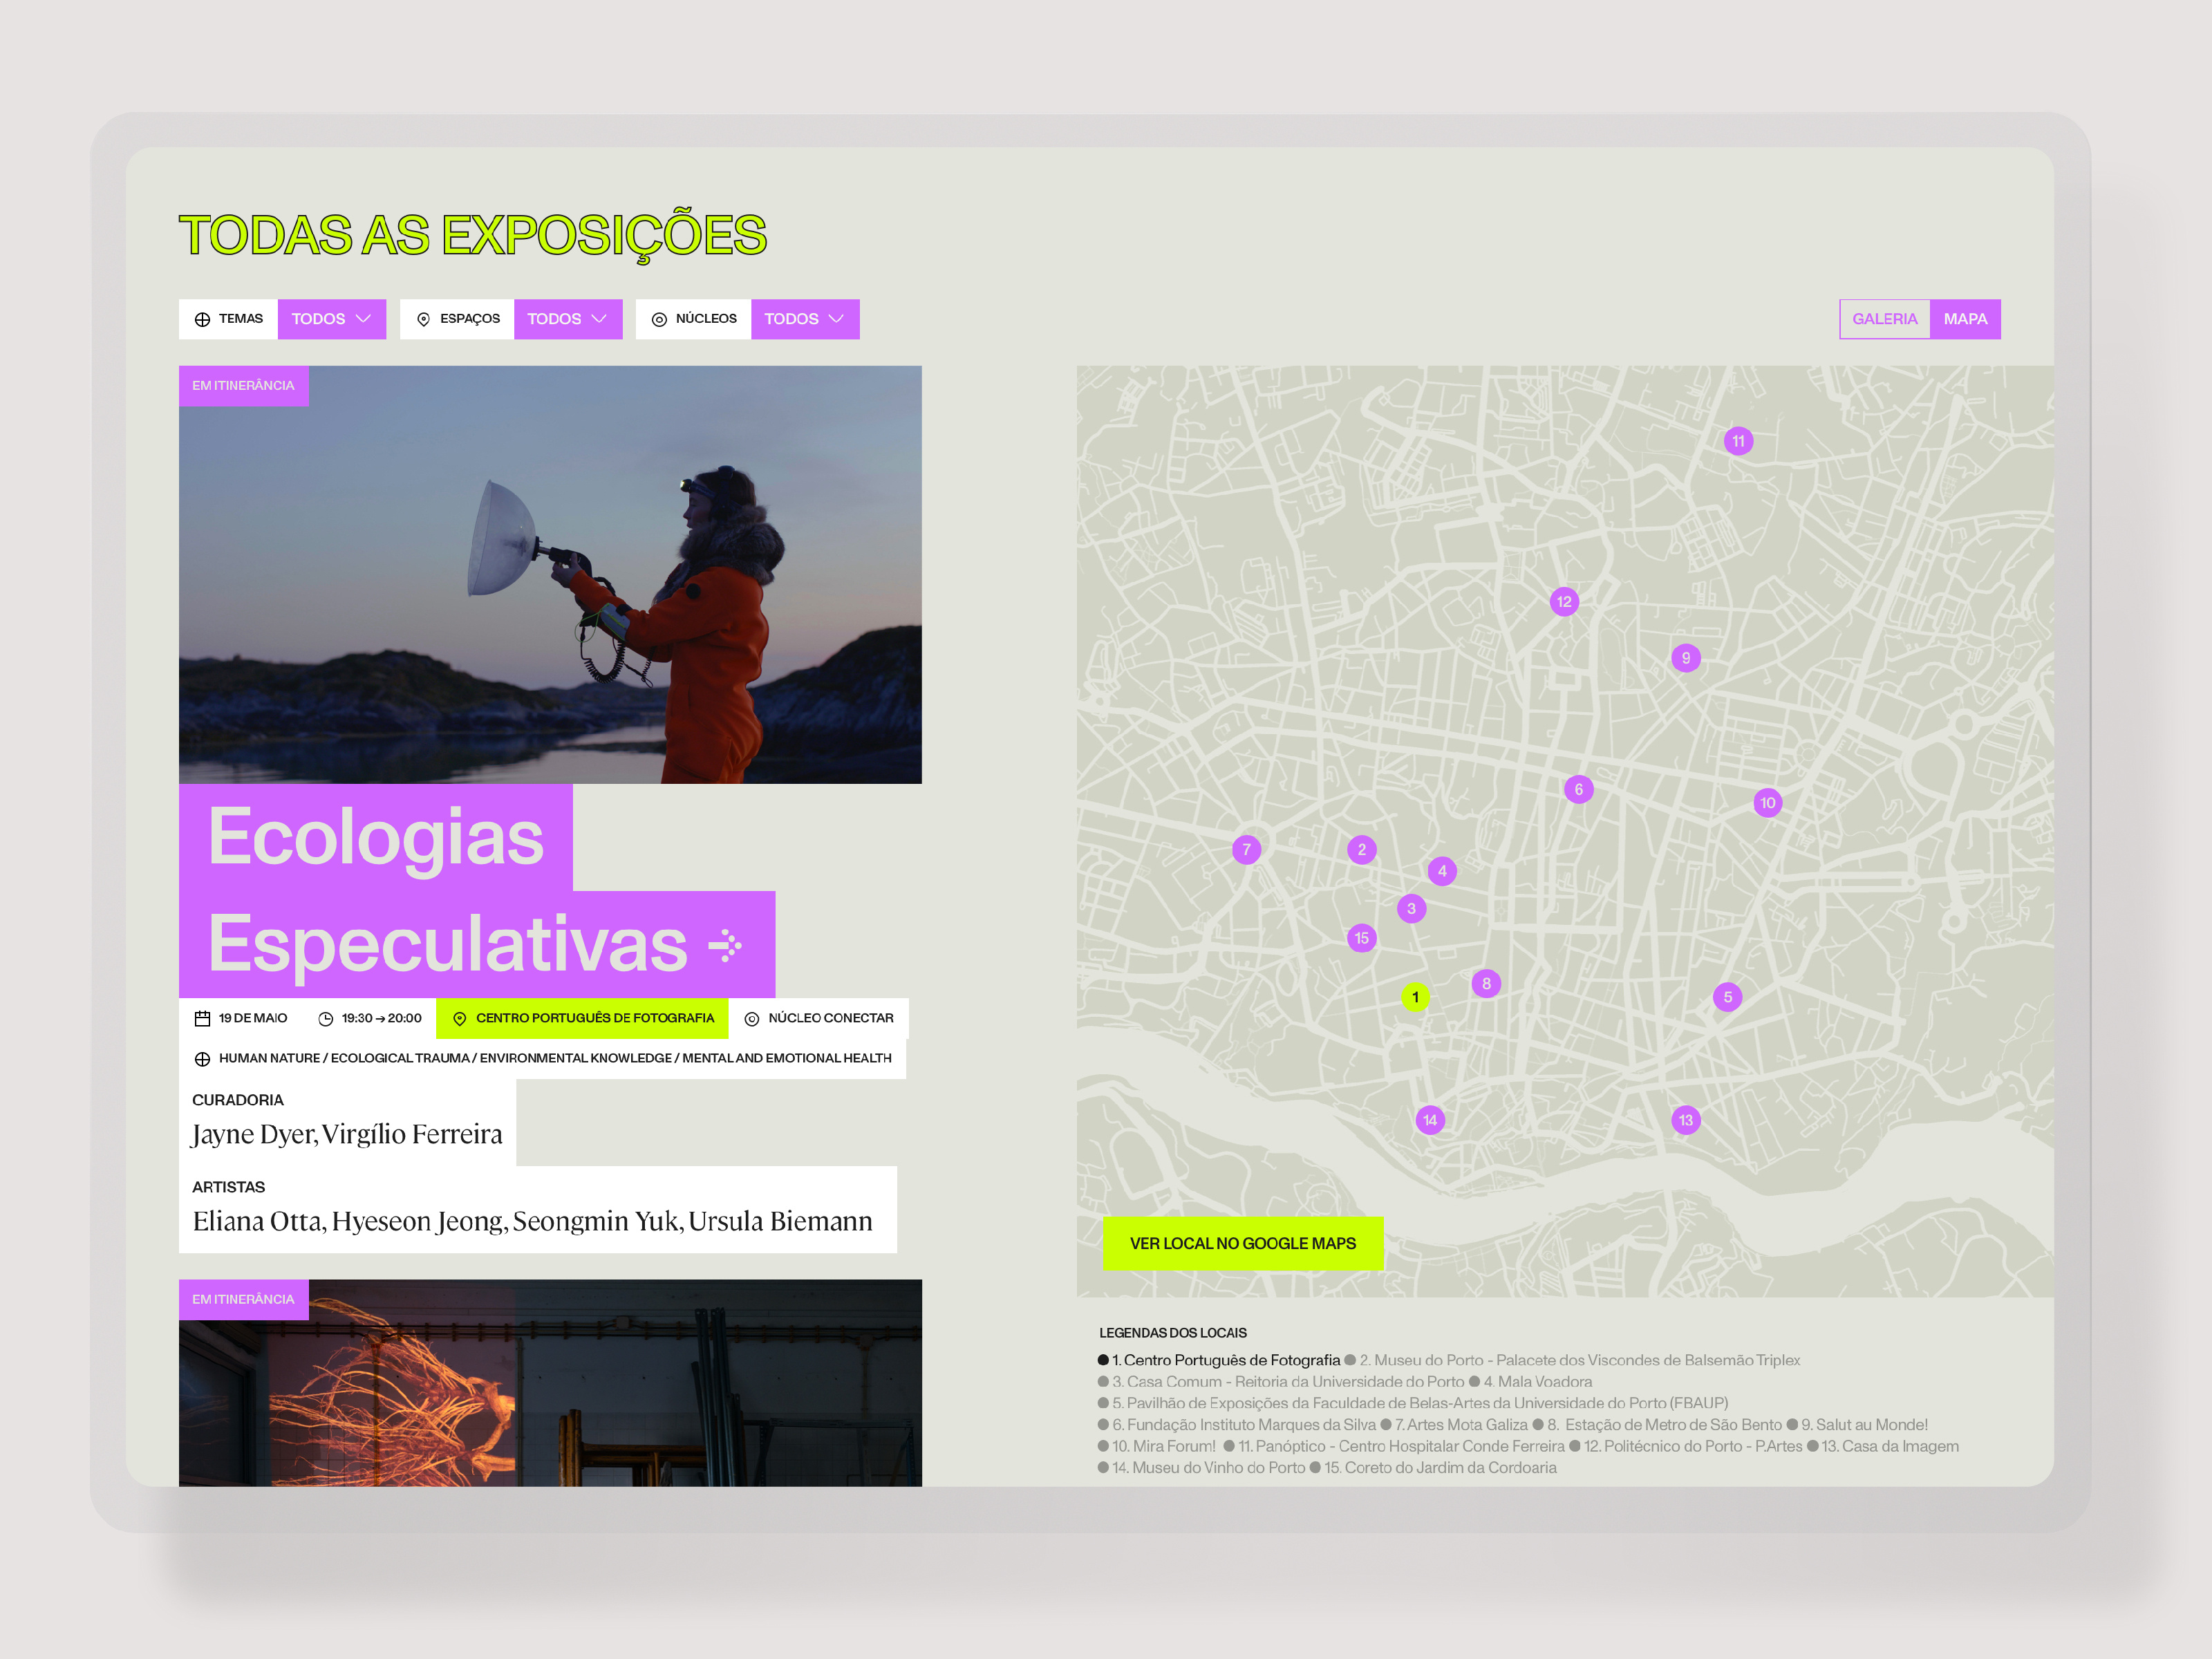
Task: Open the ESPAÇOS TODOS dropdown
Action: (568, 318)
